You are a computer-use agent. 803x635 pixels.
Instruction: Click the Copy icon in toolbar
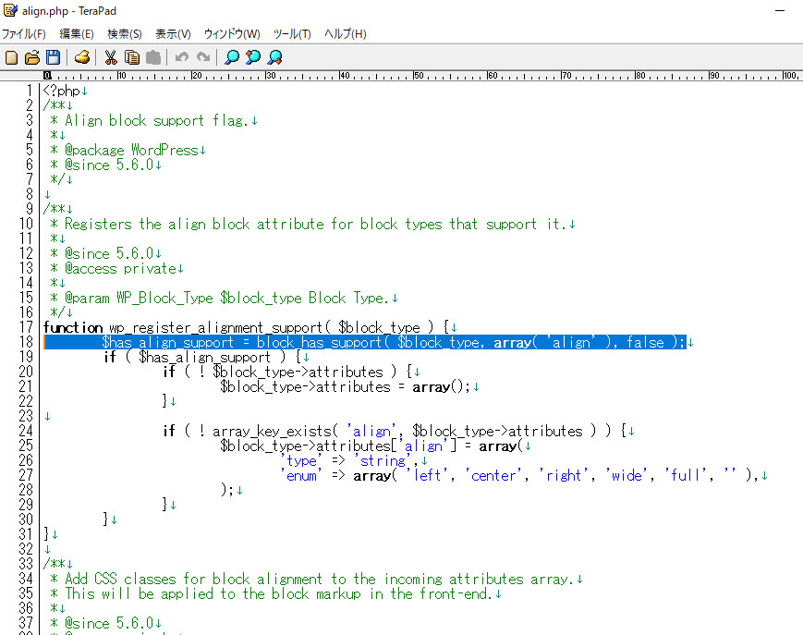tap(131, 57)
